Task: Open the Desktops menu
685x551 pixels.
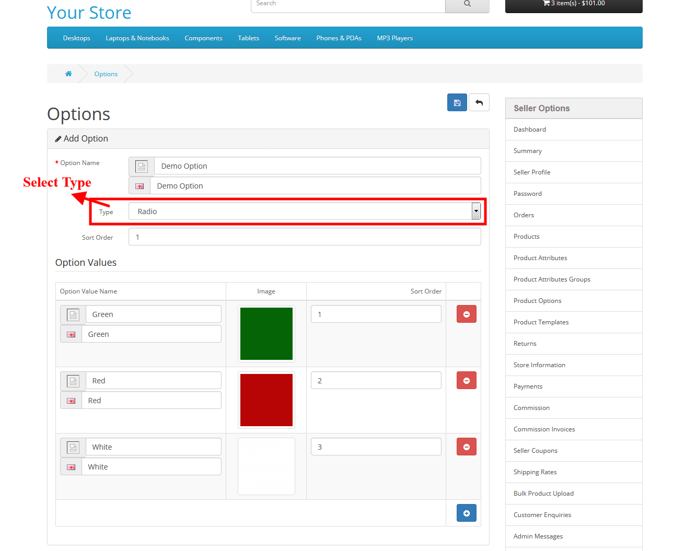Action: 77,38
